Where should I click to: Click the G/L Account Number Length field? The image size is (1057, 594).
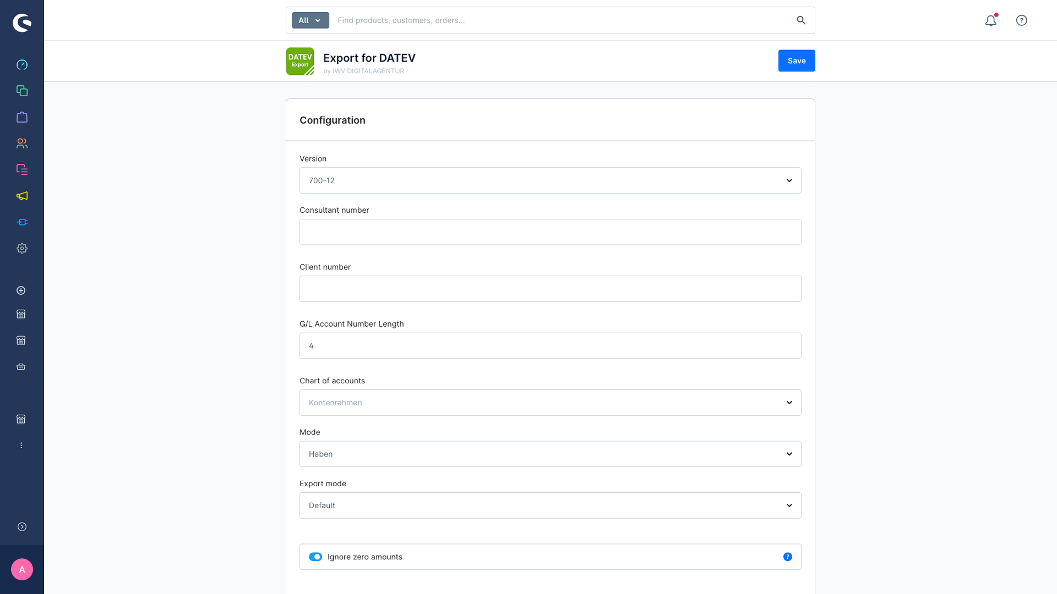551,346
